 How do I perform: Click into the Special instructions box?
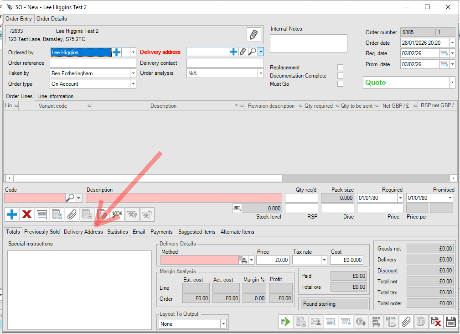tap(79, 290)
